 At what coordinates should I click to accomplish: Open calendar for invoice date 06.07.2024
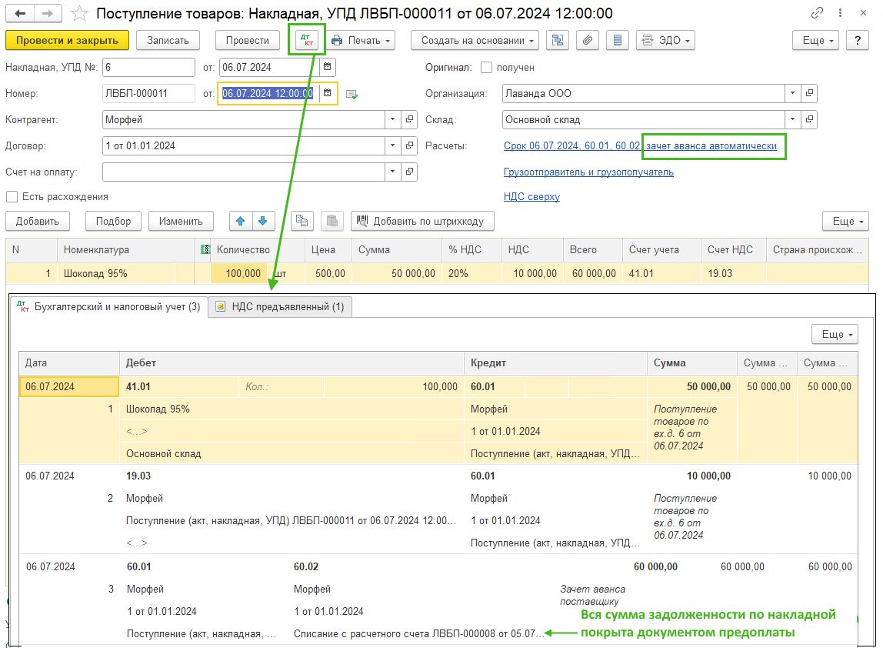pyautogui.click(x=327, y=67)
